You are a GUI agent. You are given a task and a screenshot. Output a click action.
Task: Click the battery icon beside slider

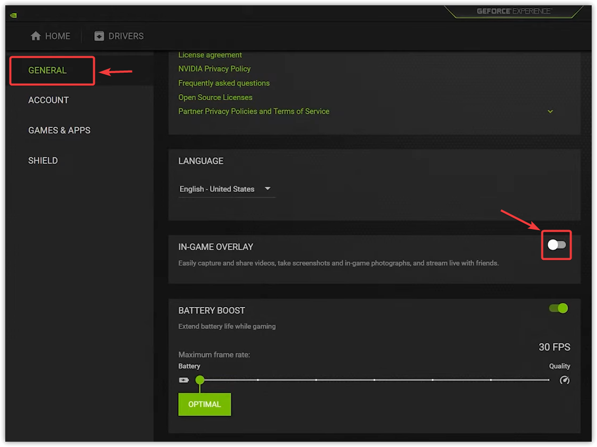[x=184, y=380]
